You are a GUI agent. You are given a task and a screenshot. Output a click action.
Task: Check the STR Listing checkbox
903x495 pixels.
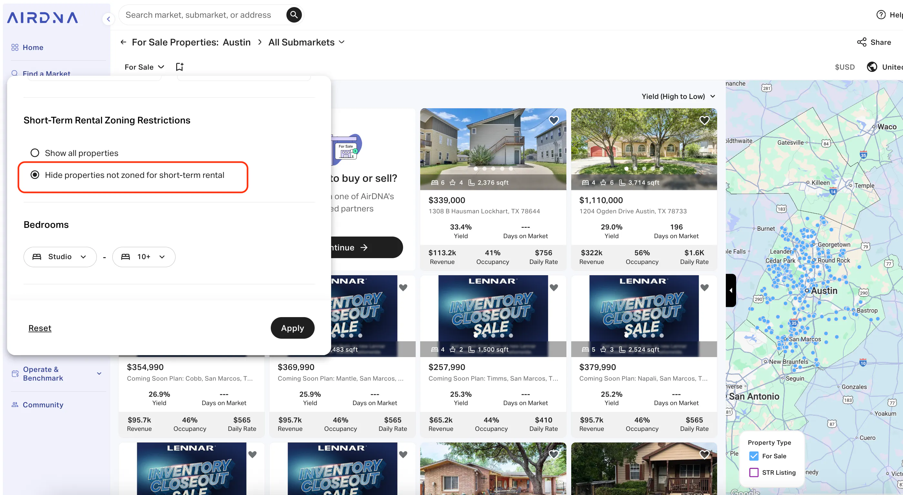tap(753, 472)
